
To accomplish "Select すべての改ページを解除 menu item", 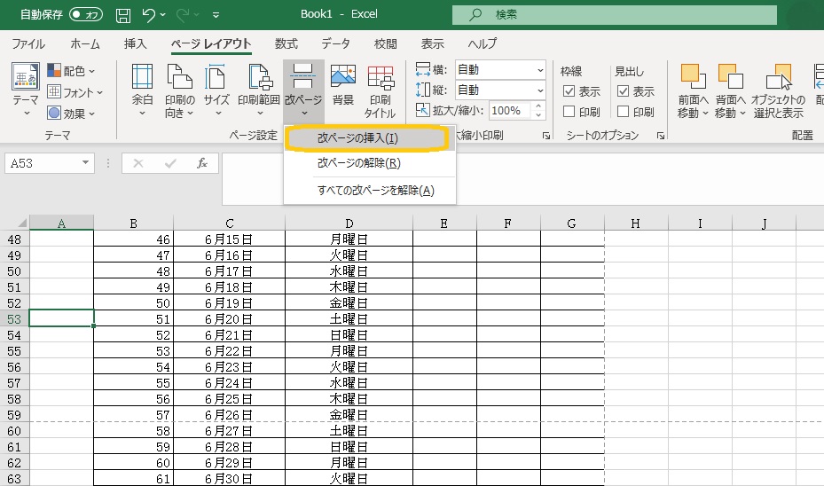I will pyautogui.click(x=375, y=191).
